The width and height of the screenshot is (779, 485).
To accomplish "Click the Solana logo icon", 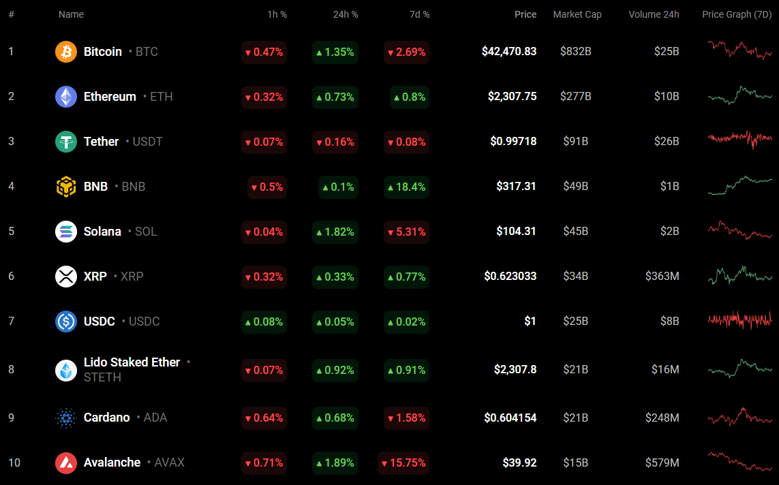I will (x=66, y=232).
